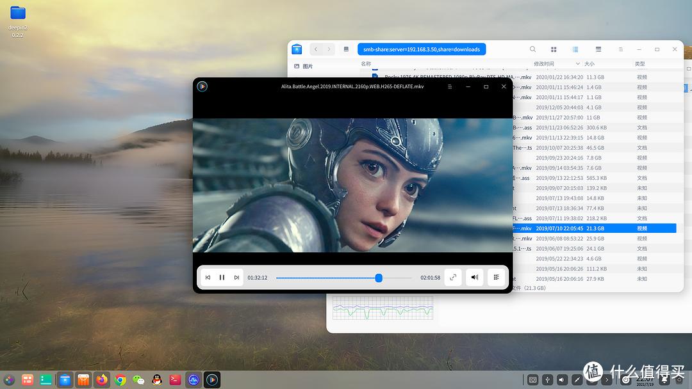692x389 pixels.
Task: Click the smb-share address bar
Action: pyautogui.click(x=420, y=49)
